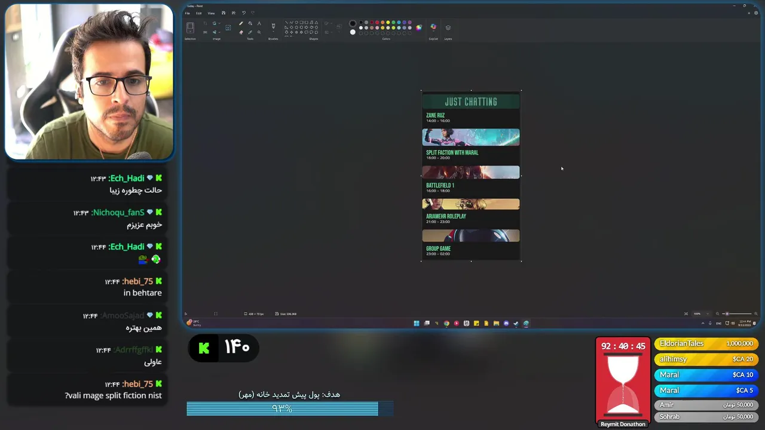Open File Explorer folder from taskbar
765x430 pixels.
point(496,323)
